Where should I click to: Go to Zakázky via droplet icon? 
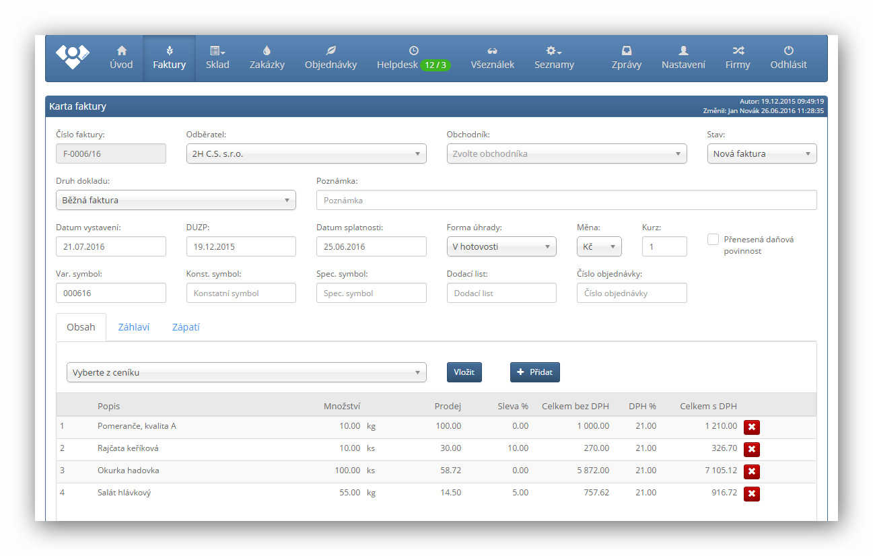point(267,50)
